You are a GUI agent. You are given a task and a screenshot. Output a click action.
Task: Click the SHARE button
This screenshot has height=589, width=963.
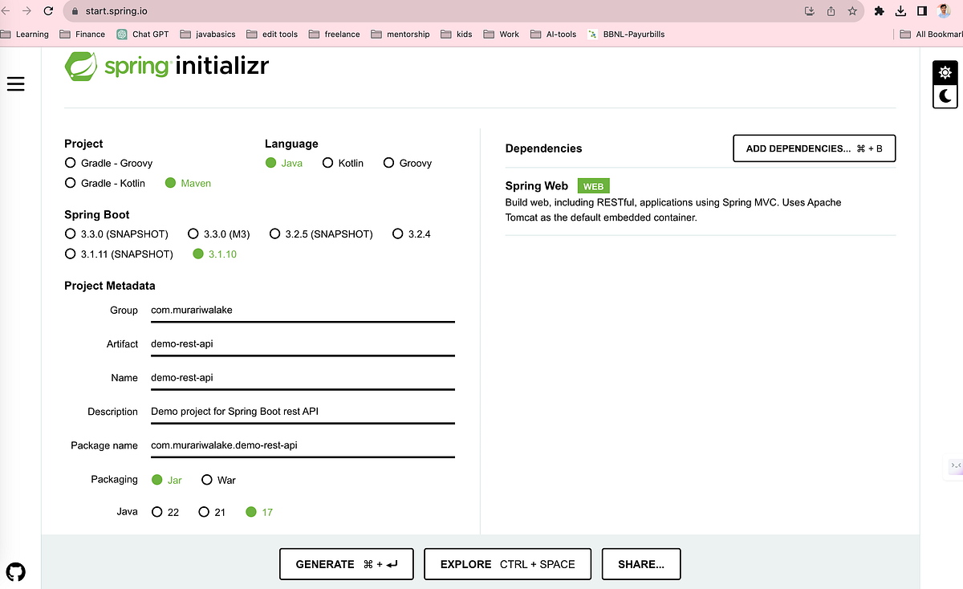[x=640, y=564]
